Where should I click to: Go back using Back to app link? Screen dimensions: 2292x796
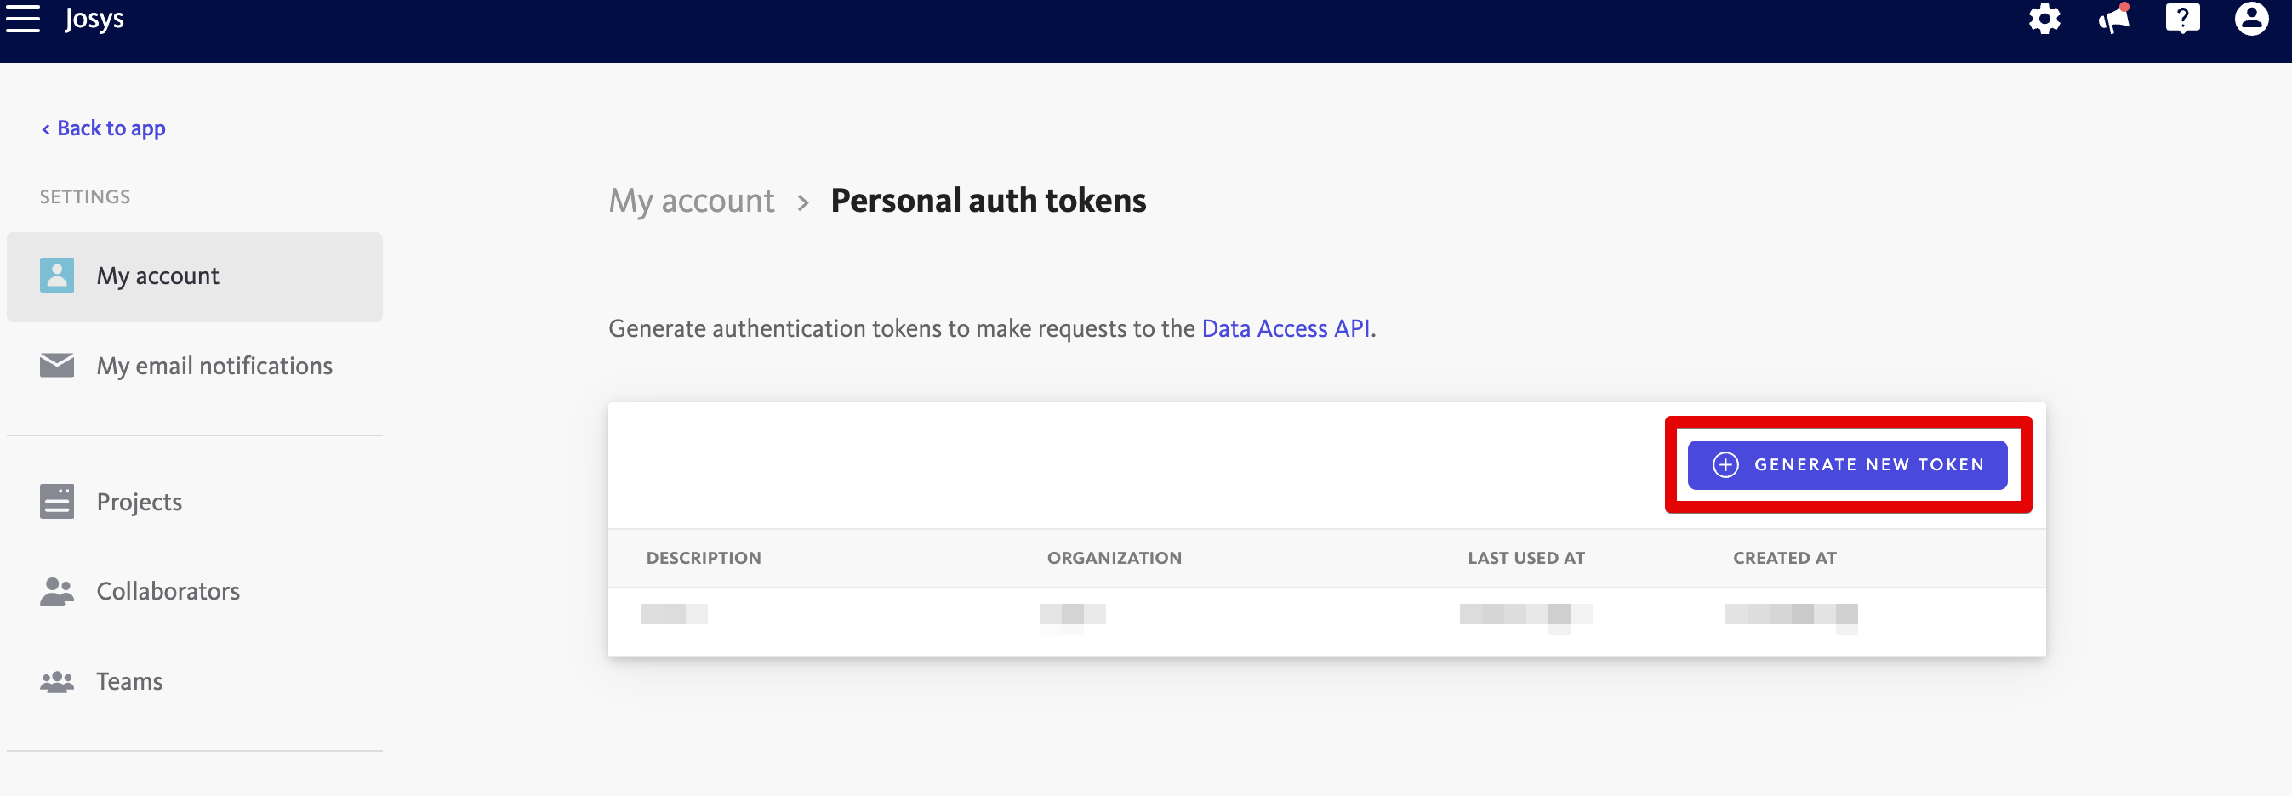103,128
